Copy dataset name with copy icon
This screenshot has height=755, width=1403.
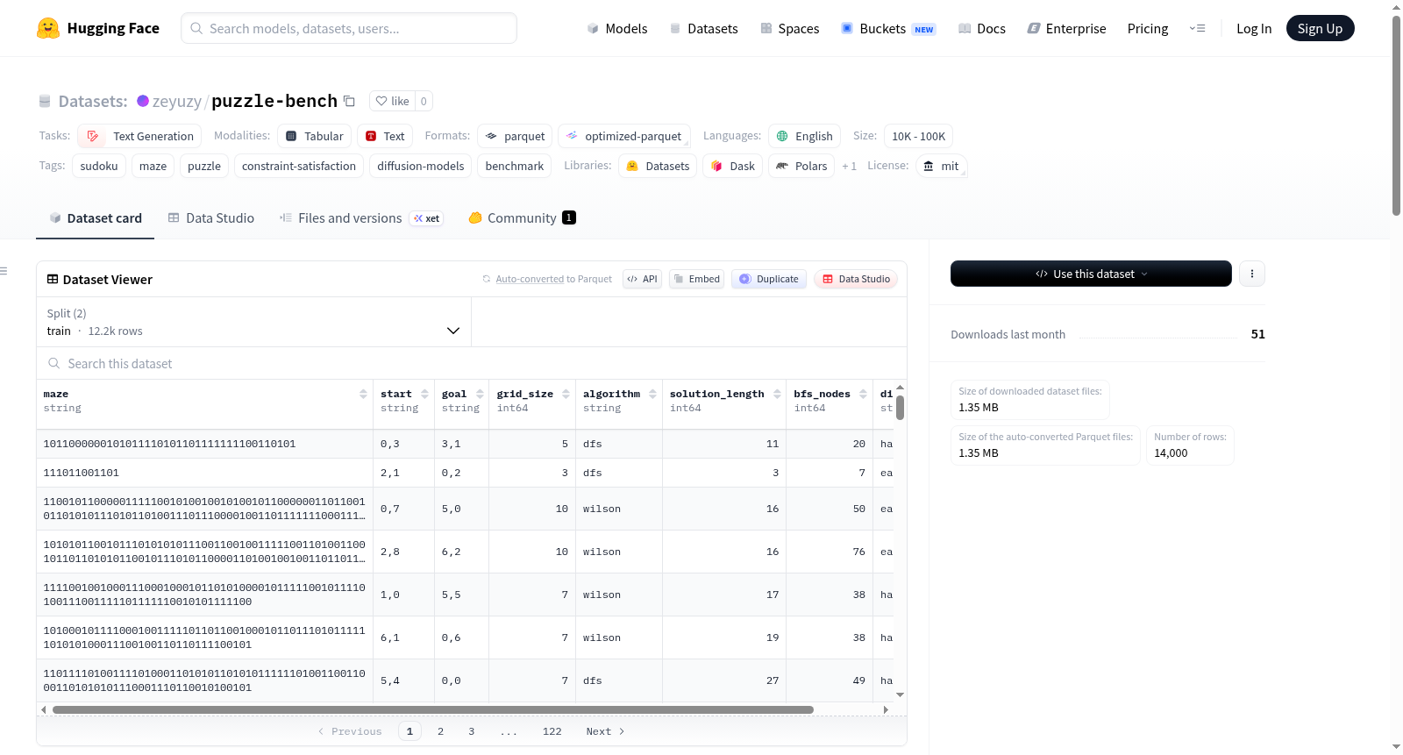coord(349,101)
